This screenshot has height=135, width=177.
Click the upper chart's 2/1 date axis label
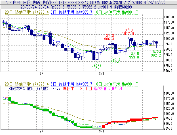tap(42, 74)
